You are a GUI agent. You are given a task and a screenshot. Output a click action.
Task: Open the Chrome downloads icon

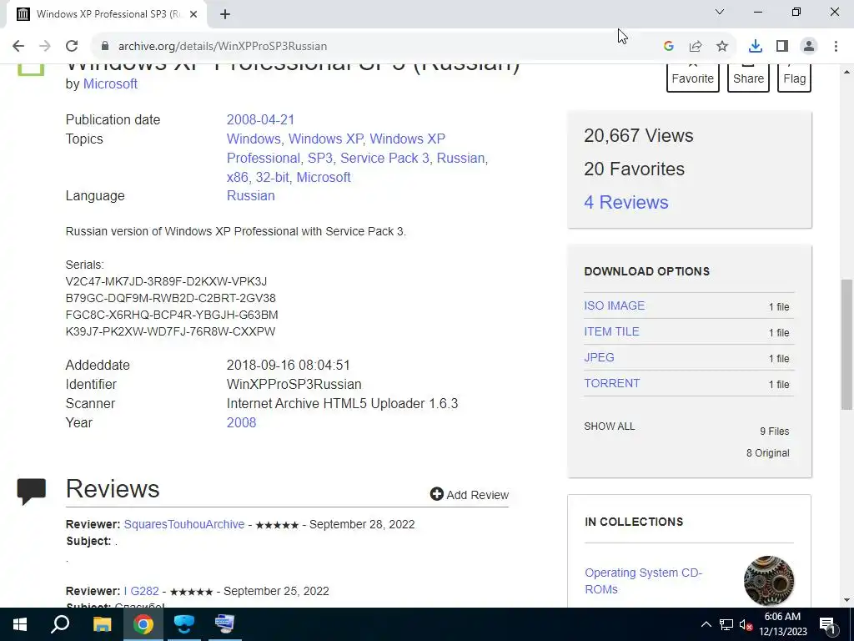coord(756,47)
